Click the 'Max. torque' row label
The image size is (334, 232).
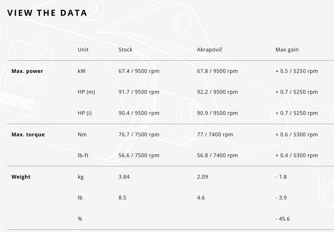click(28, 134)
